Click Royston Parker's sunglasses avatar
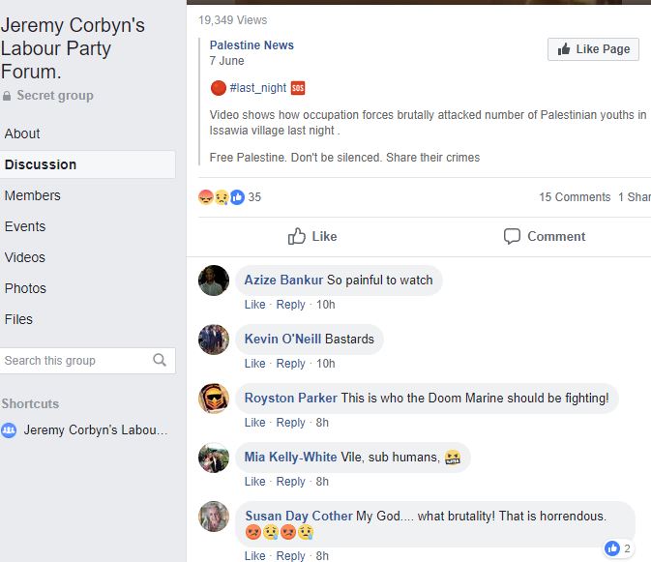 coord(214,399)
